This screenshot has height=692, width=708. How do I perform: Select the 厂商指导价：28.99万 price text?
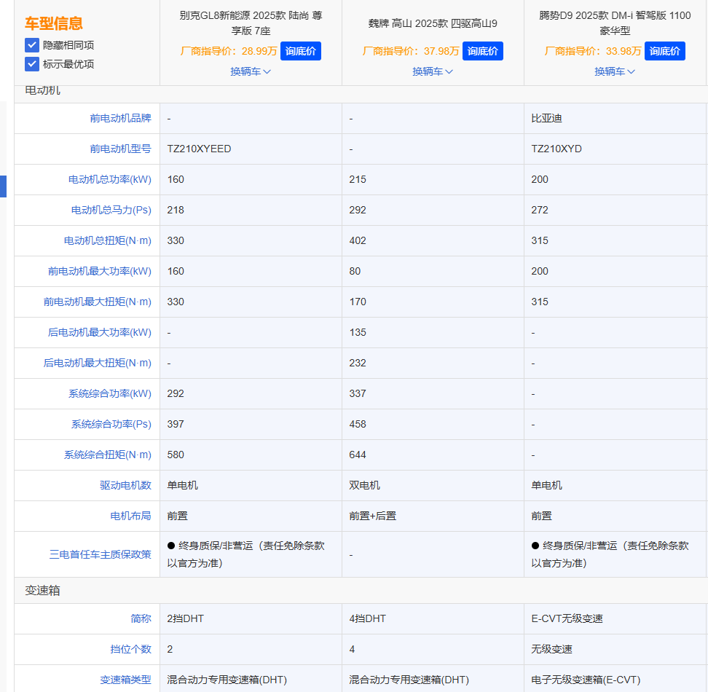point(229,51)
